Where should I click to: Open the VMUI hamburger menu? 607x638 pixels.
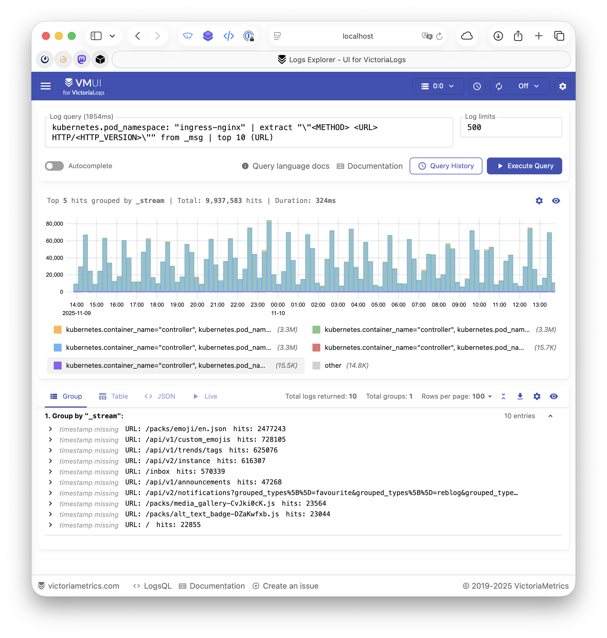coord(46,86)
